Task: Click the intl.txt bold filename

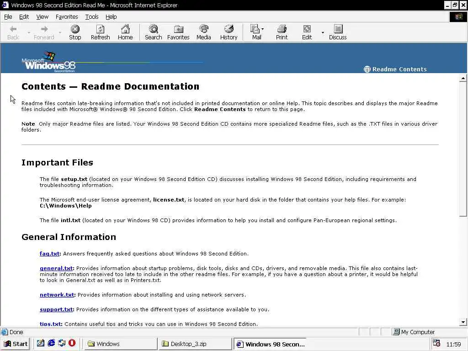Action: [71, 220]
